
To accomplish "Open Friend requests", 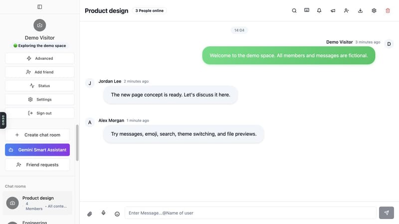I will click(37, 165).
